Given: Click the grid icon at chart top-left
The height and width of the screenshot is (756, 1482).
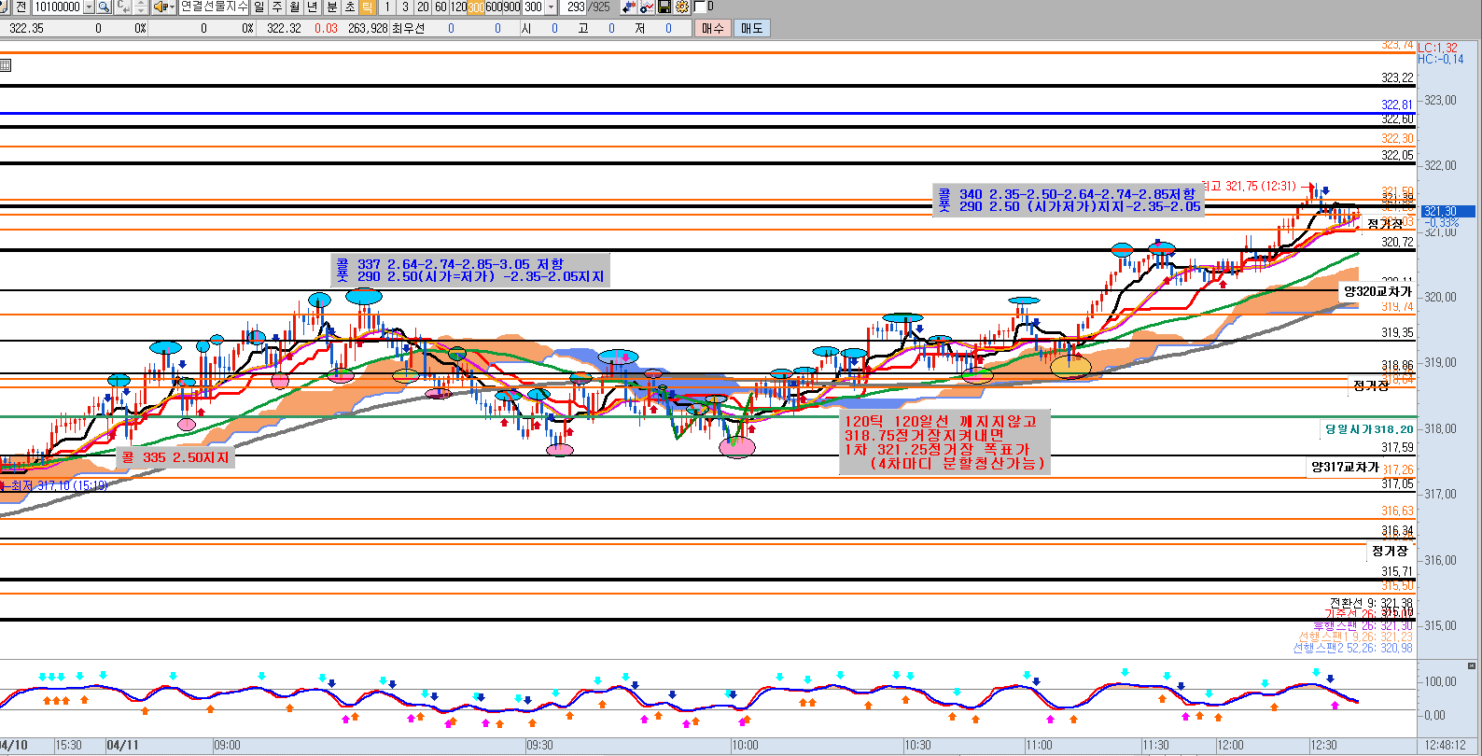Looking at the screenshot, I should [x=6, y=64].
